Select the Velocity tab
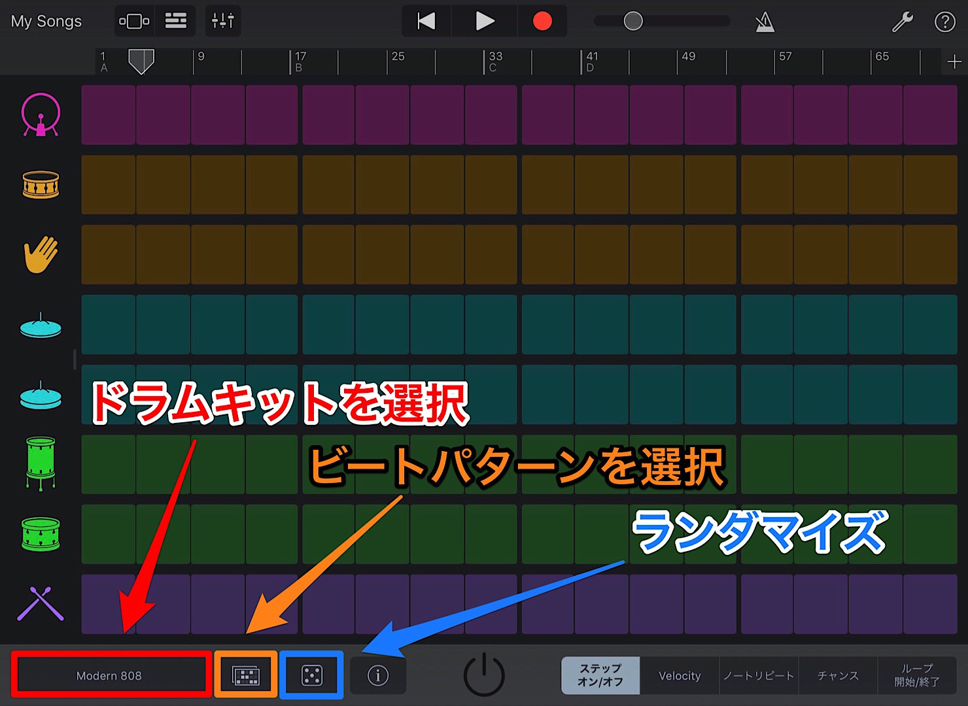The height and width of the screenshot is (706, 968). [x=680, y=675]
